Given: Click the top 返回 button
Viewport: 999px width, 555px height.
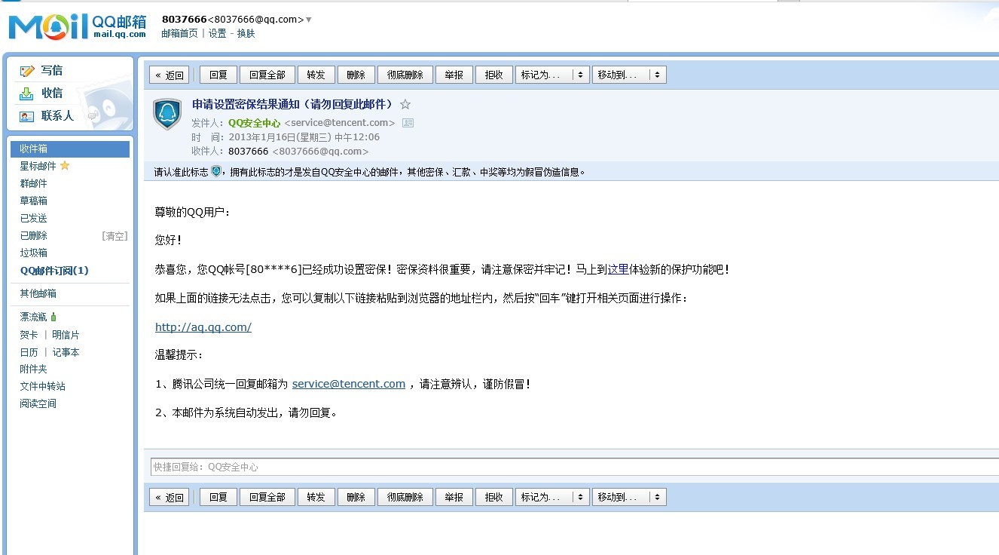Looking at the screenshot, I should (x=170, y=75).
